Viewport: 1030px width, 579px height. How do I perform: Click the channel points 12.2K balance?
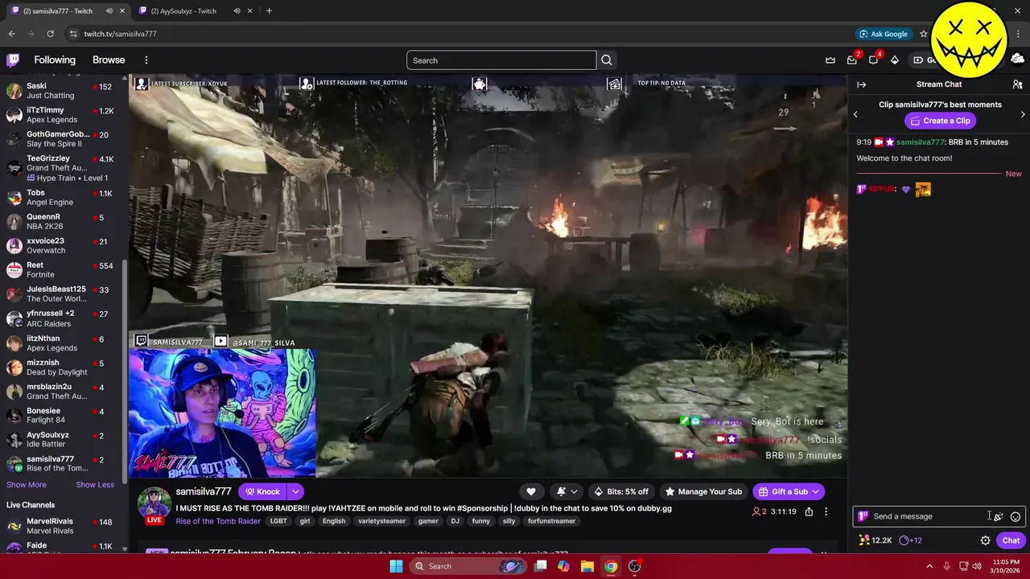(875, 540)
